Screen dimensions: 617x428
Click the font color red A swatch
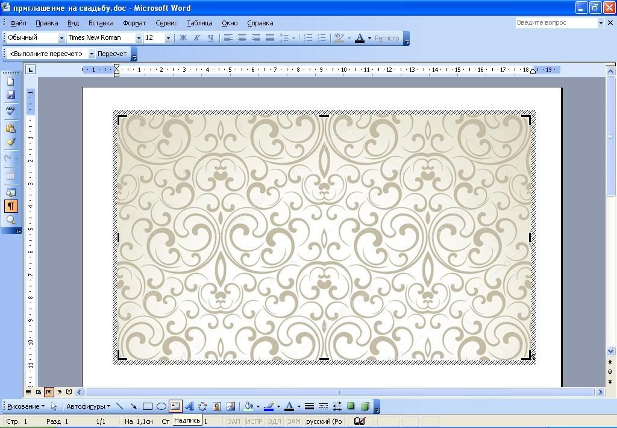tap(359, 38)
